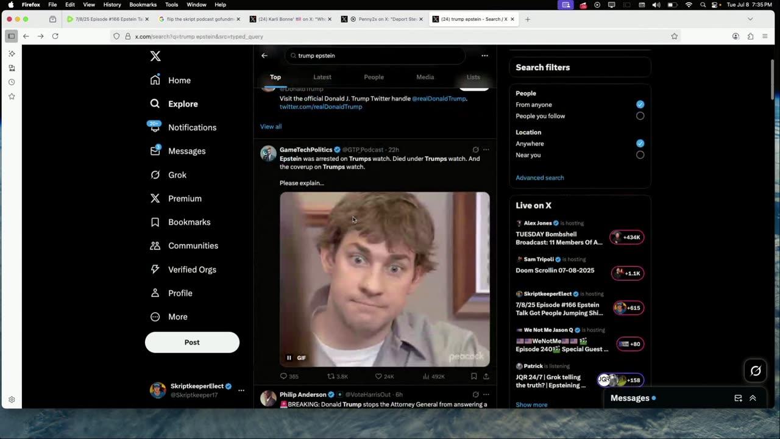The width and height of the screenshot is (780, 439).
Task: Open the Bookmarks menu in the menu bar
Action: point(143,4)
